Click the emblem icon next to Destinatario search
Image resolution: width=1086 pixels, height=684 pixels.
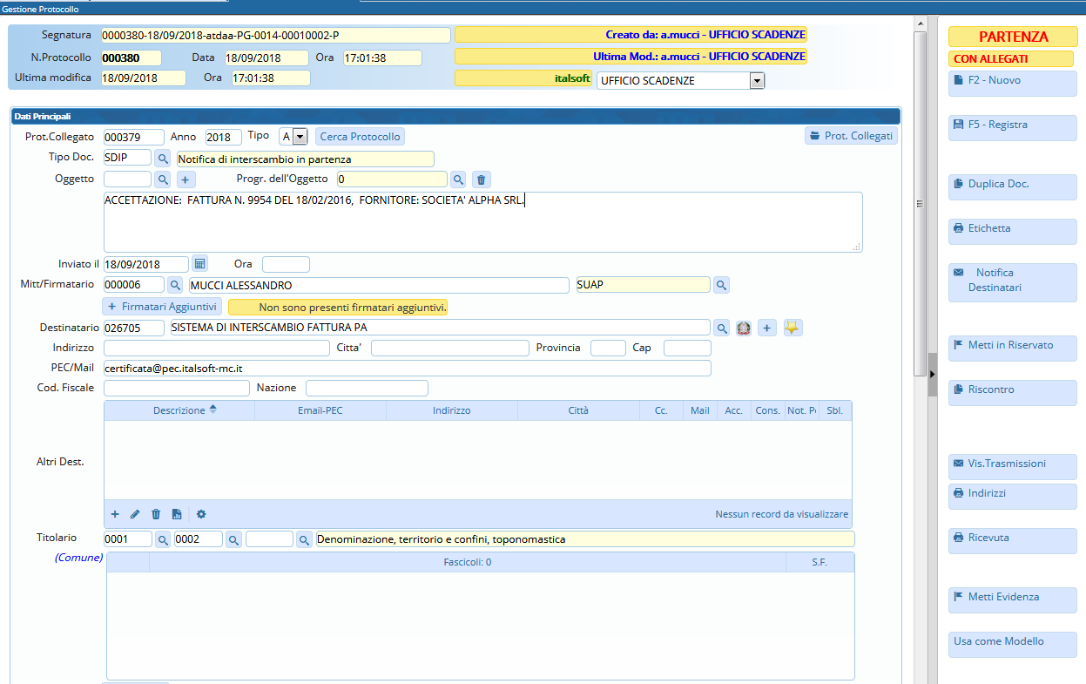pyautogui.click(x=744, y=328)
